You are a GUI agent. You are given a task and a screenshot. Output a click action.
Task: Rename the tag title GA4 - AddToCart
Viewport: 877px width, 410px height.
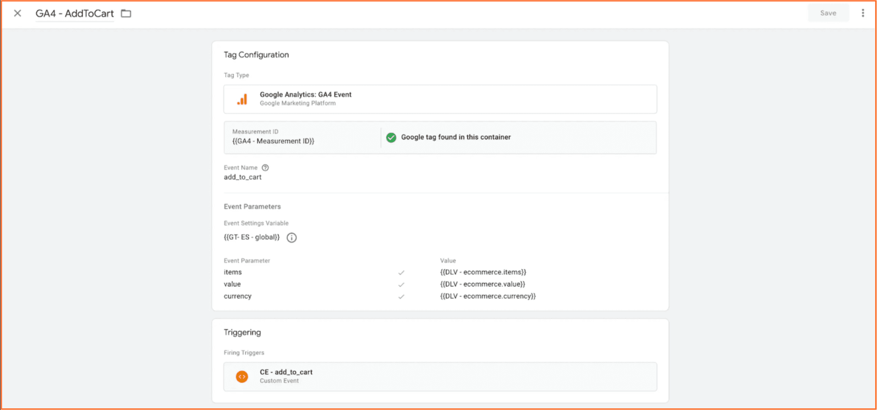point(75,13)
